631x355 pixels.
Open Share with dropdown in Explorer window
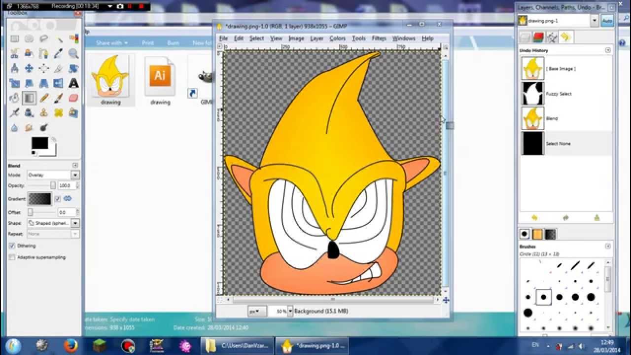pyautogui.click(x=112, y=43)
